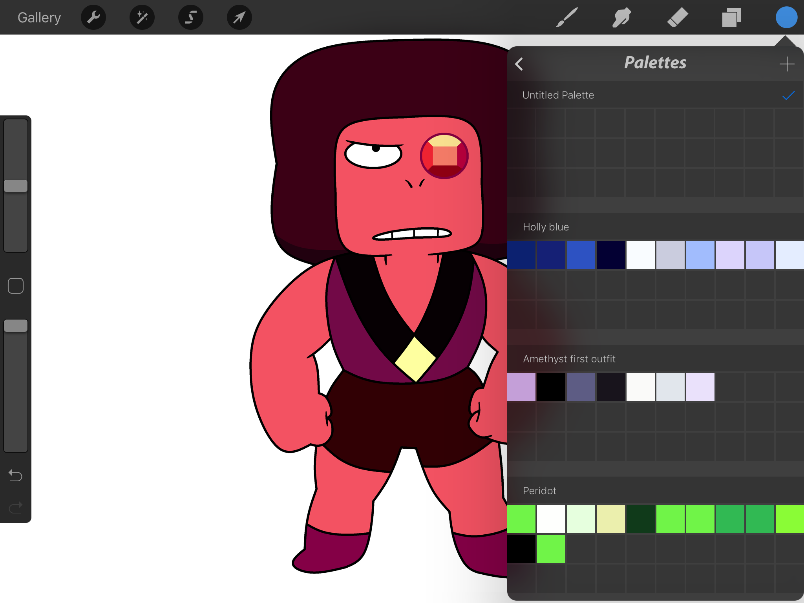This screenshot has height=603, width=804.
Task: Choose the Painting brush tool
Action: pos(566,17)
